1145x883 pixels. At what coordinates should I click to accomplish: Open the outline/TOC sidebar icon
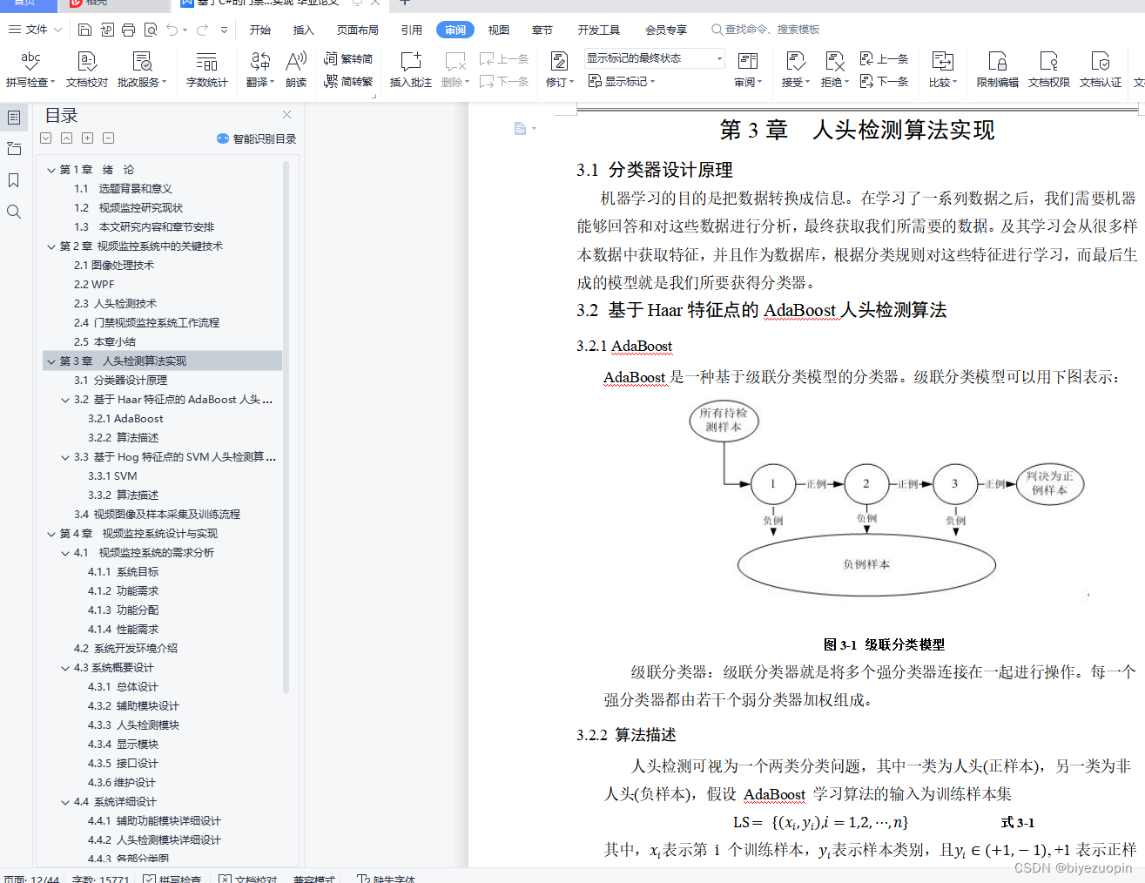tap(14, 117)
